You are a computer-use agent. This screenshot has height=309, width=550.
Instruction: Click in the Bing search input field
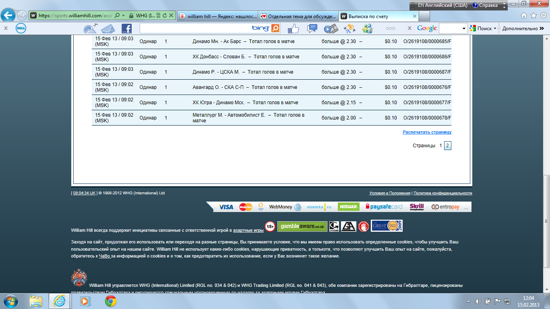[195, 28]
